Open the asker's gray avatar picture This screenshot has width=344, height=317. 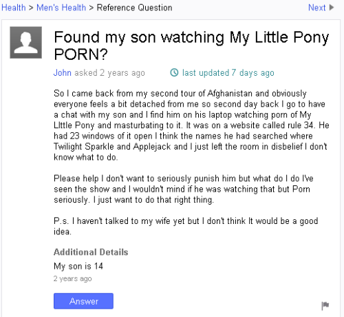pyautogui.click(x=26, y=43)
